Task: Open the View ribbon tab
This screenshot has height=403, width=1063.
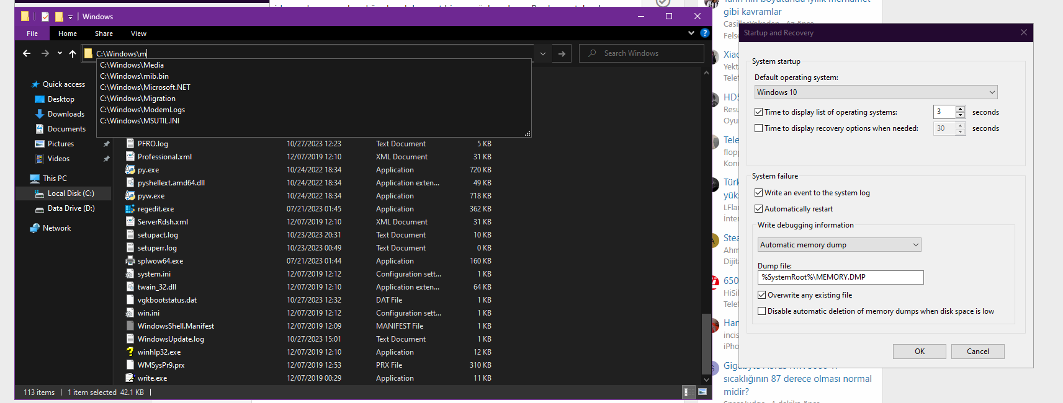Action: point(138,33)
